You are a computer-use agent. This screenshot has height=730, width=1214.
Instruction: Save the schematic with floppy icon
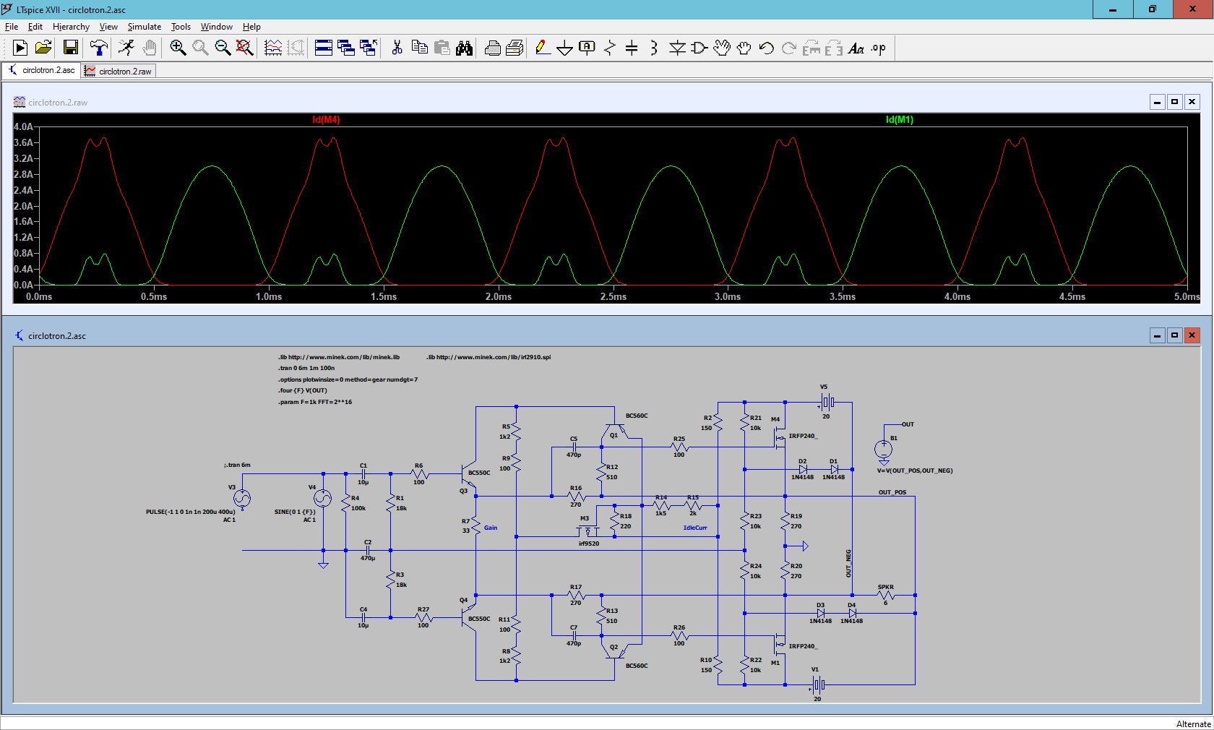tap(71, 48)
